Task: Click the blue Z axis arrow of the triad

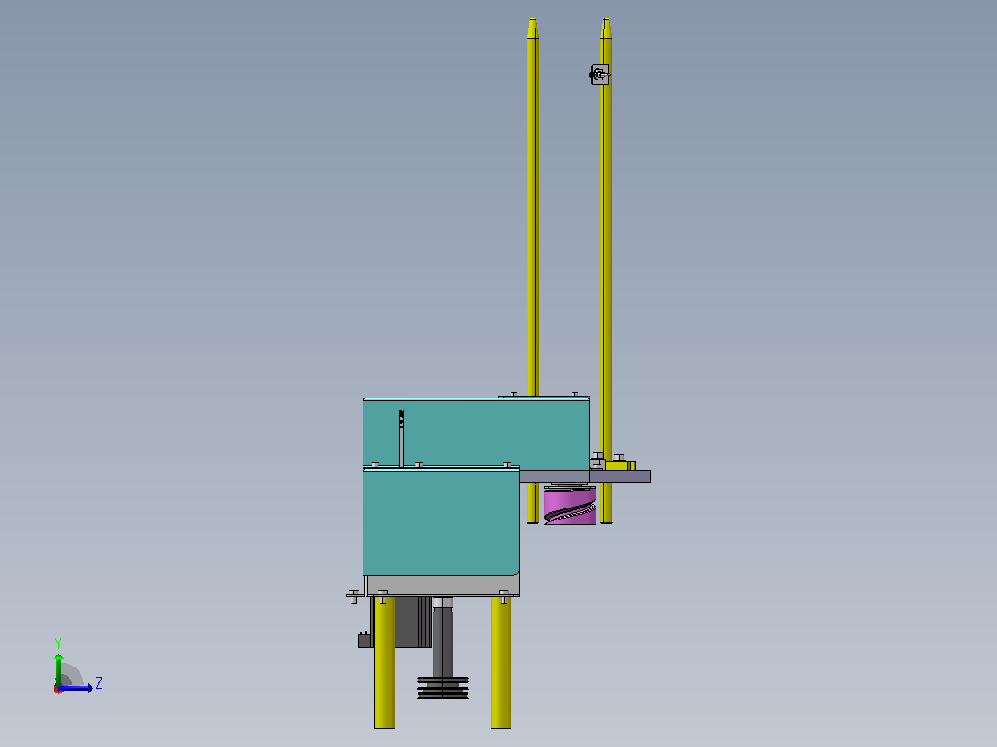Action: click(x=76, y=688)
